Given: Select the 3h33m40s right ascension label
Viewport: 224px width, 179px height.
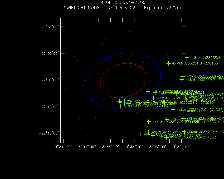Looking at the screenshot, I should (111, 146).
